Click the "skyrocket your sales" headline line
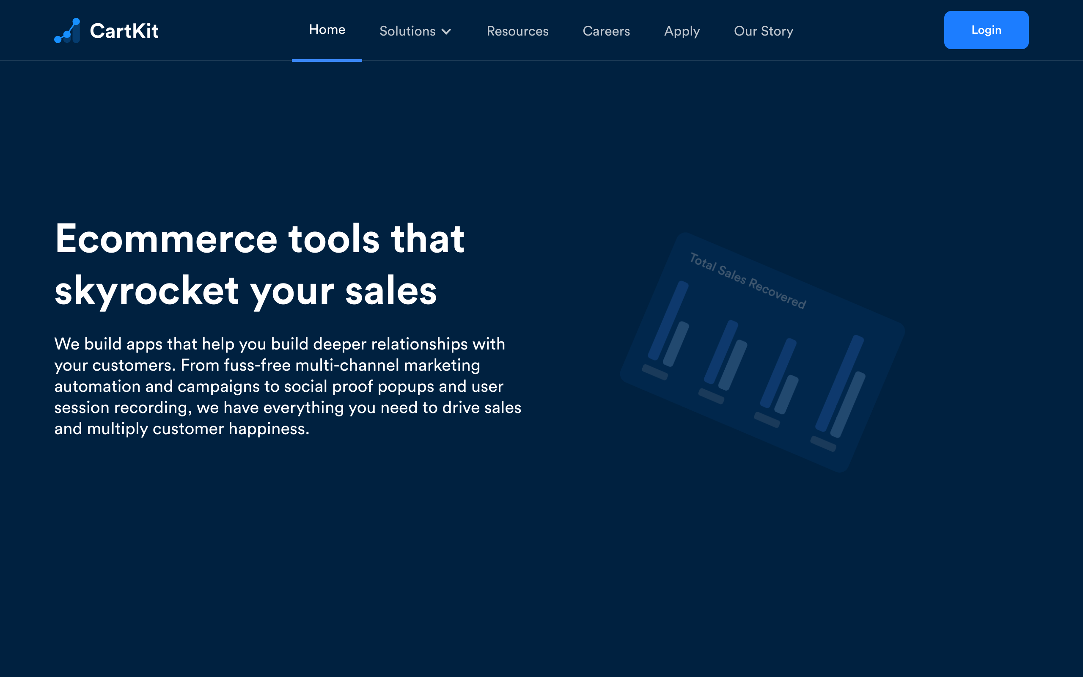The height and width of the screenshot is (677, 1083). pos(245,291)
